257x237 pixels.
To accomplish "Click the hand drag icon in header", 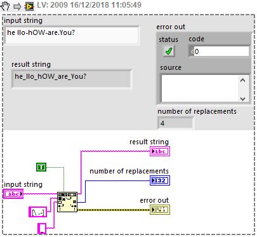I will (x=5, y=6).
